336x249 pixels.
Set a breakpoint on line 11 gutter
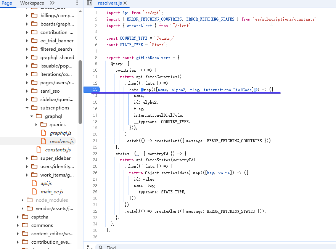95,77
